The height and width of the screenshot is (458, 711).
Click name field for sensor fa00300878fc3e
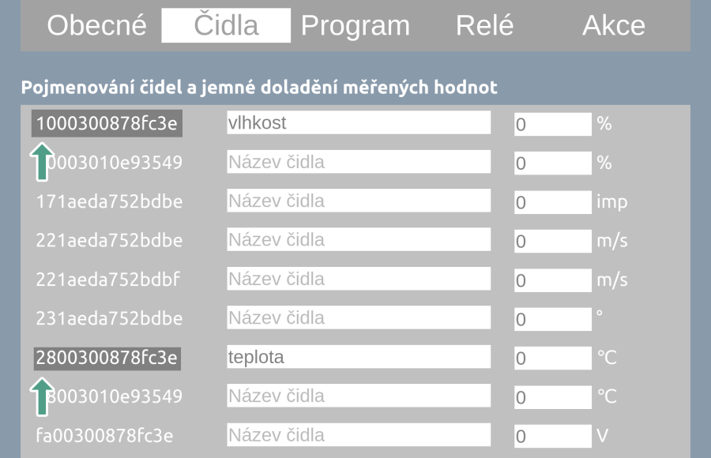tap(359, 434)
